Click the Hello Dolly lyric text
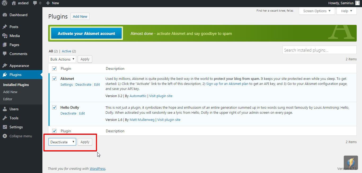Screen dimensions: 362x173 coord(275,11)
